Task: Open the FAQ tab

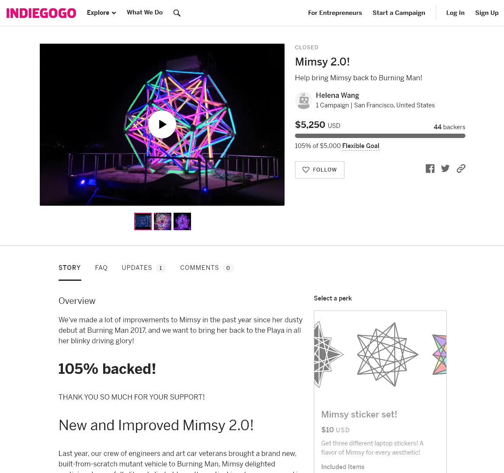Action: [101, 268]
